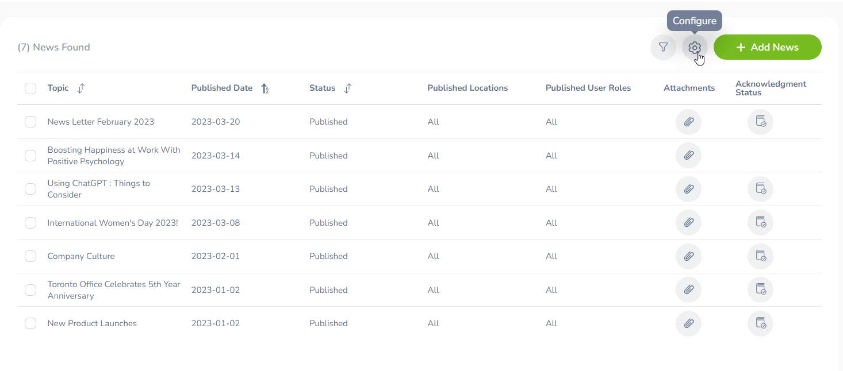843x371 pixels.
Task: Click the Add News button
Action: (767, 47)
